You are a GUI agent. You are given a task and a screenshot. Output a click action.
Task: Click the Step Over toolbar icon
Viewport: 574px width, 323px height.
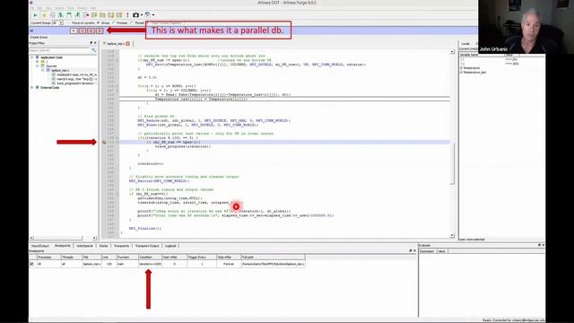point(69,15)
